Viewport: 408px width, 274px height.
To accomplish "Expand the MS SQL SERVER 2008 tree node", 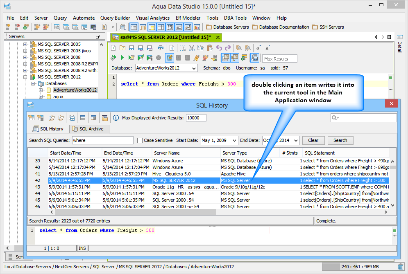I will 25,57.
